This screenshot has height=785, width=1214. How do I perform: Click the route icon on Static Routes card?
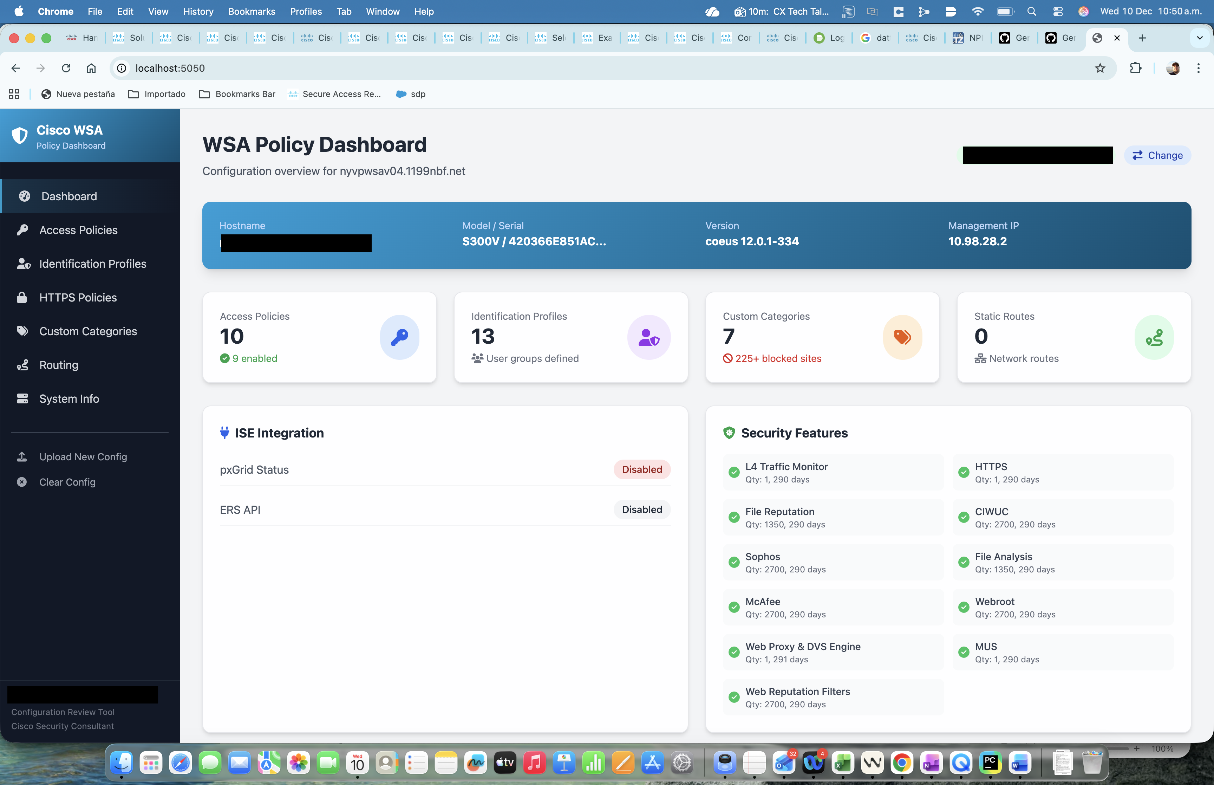tap(1154, 337)
